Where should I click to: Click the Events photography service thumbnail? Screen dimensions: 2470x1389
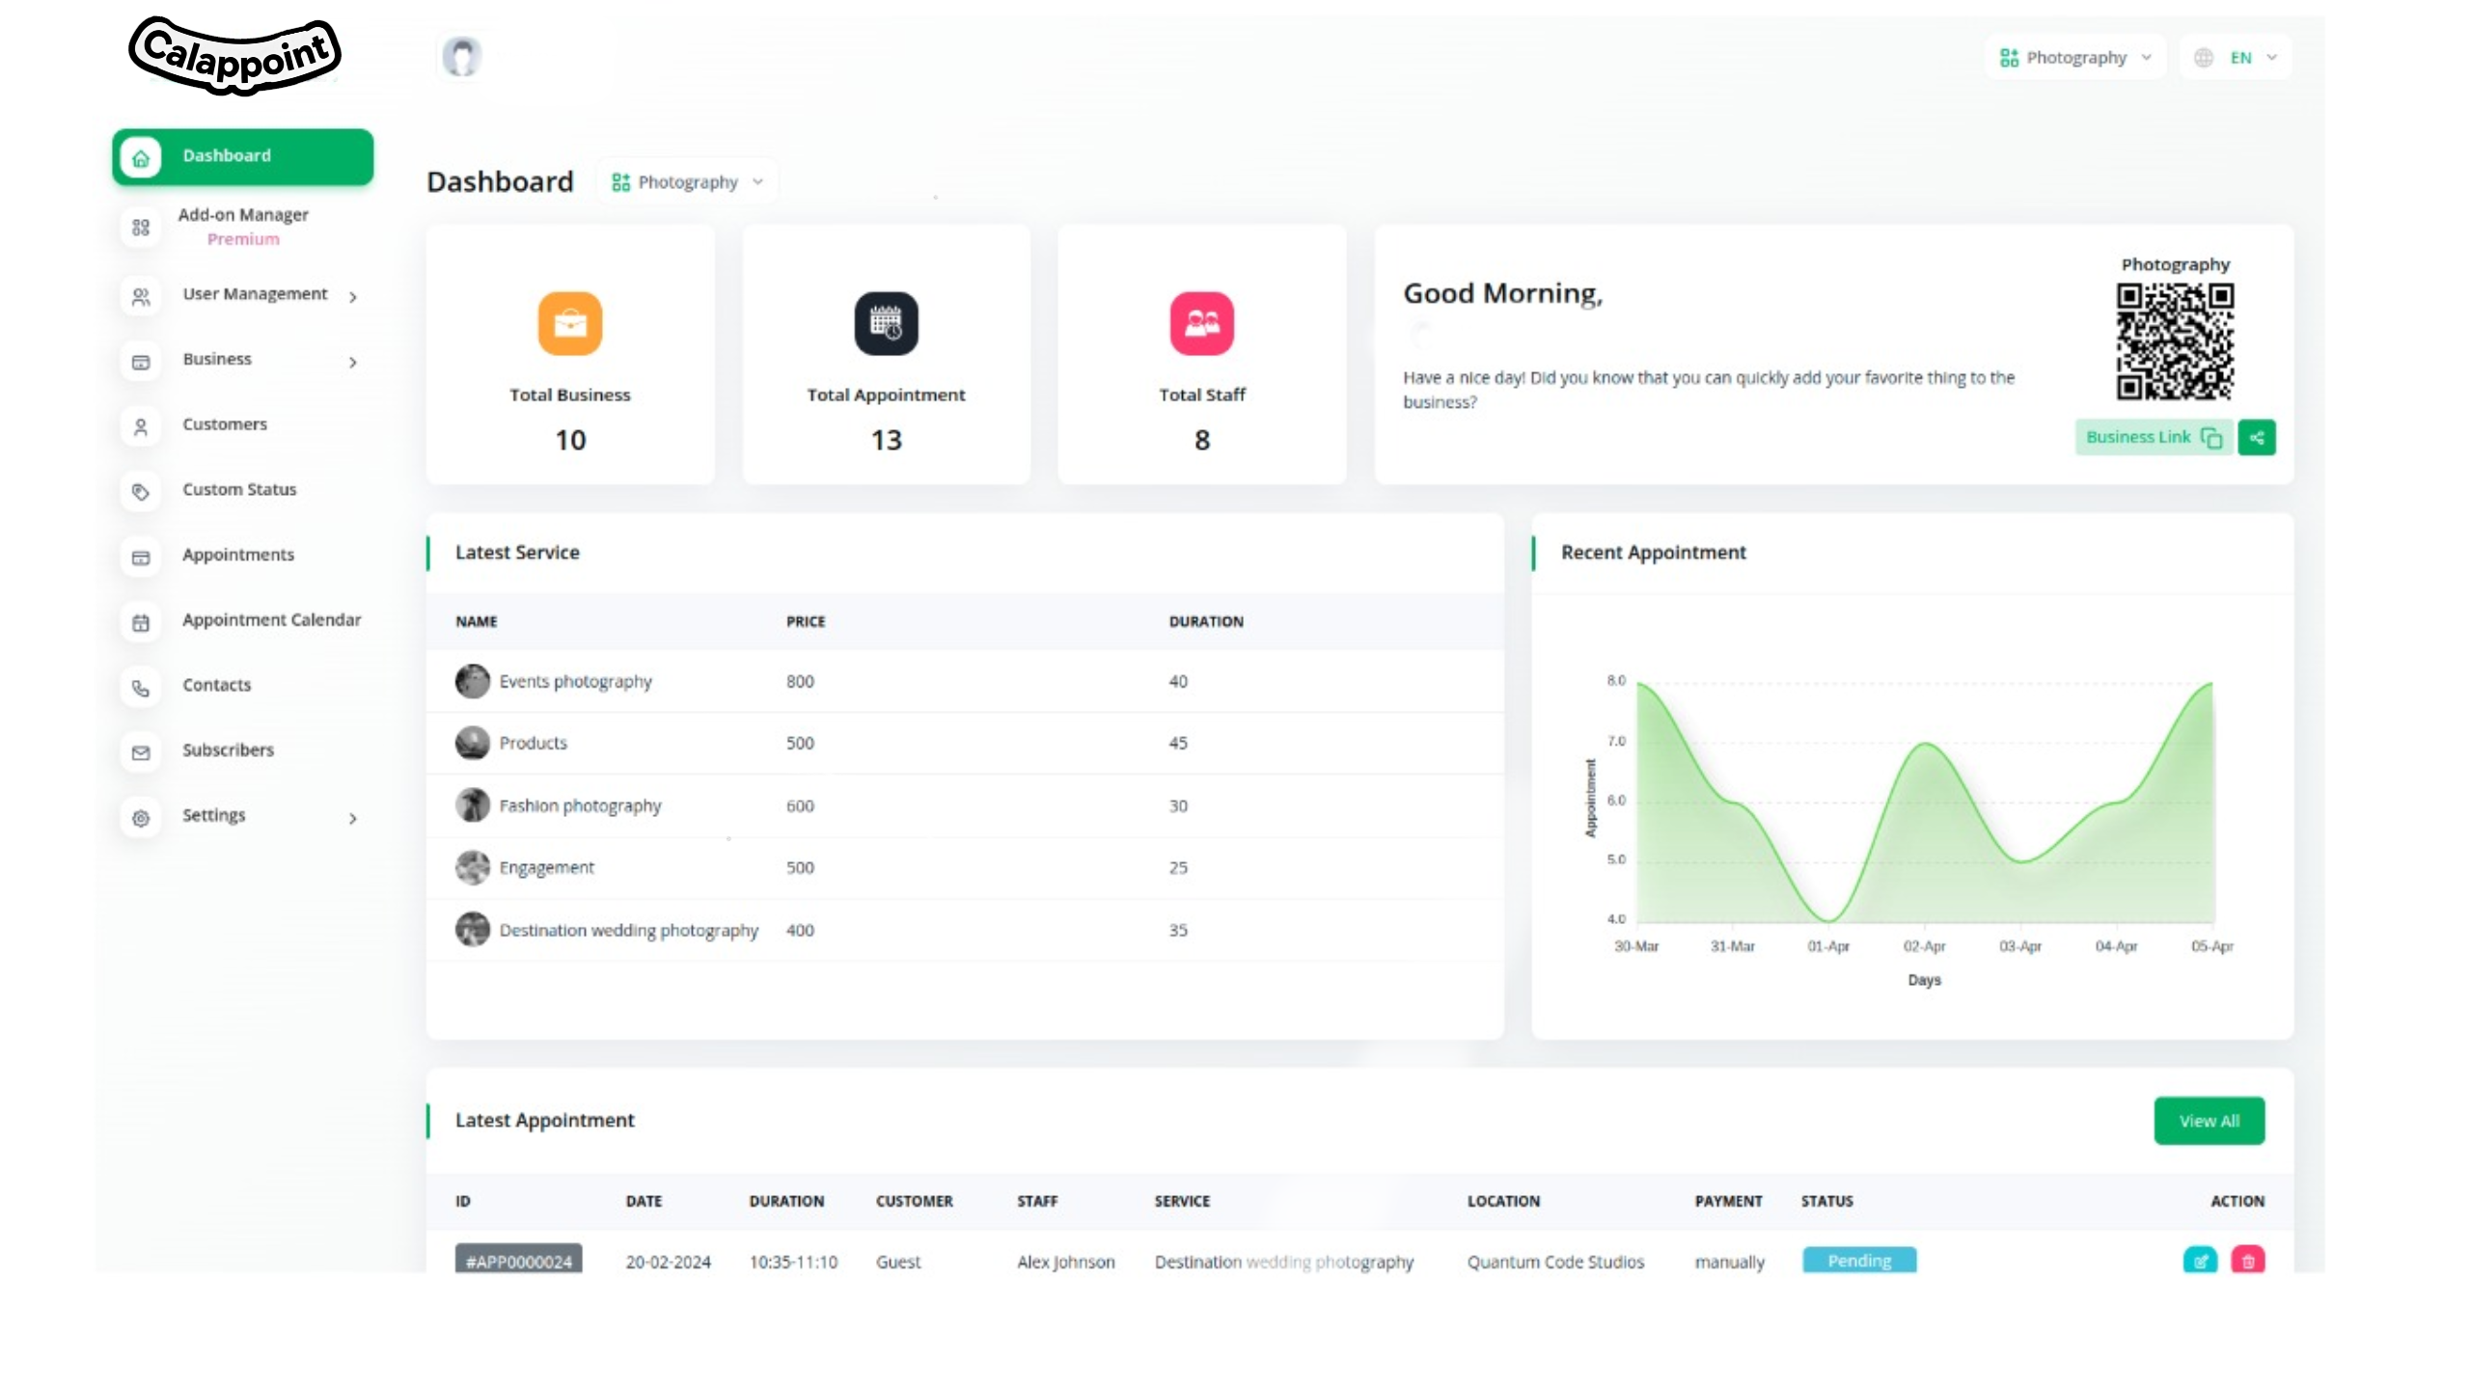(473, 681)
